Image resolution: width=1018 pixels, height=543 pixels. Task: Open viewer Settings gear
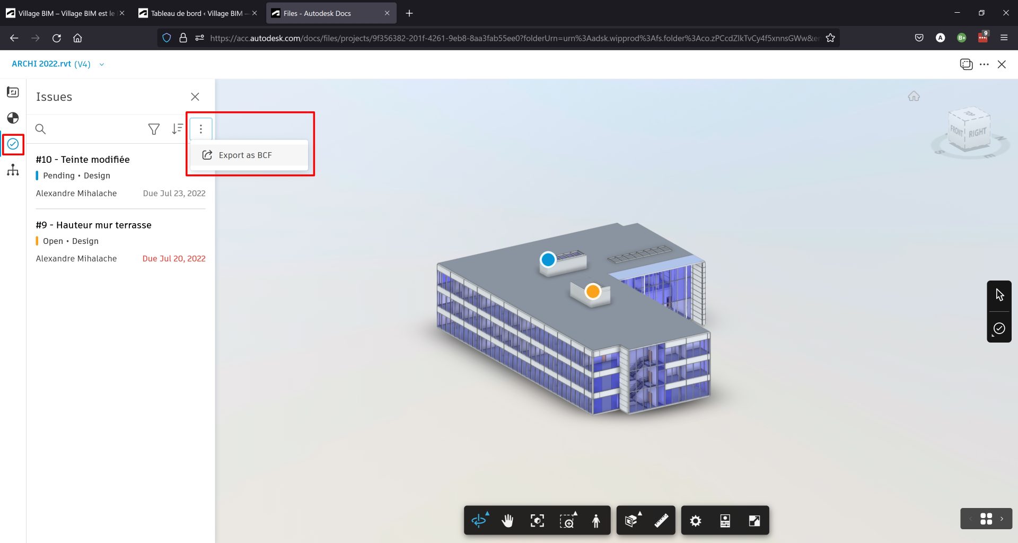[x=696, y=521]
